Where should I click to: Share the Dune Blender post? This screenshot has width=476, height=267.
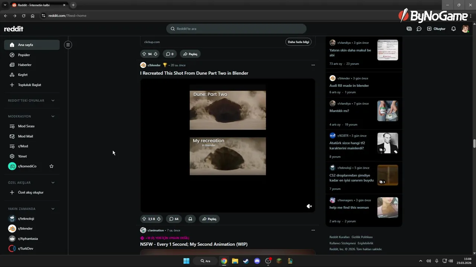coord(209,219)
